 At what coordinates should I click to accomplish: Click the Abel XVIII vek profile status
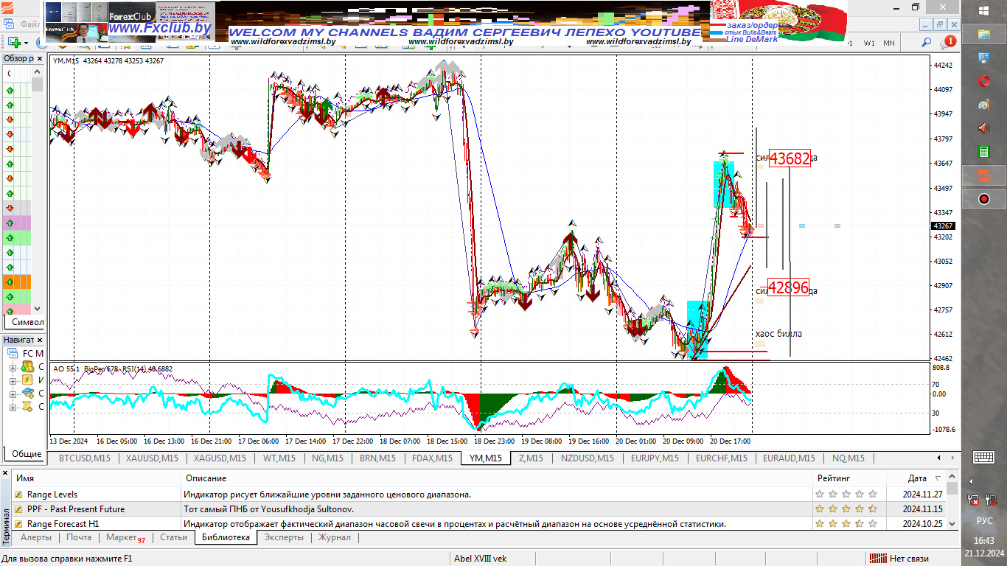coord(481,559)
